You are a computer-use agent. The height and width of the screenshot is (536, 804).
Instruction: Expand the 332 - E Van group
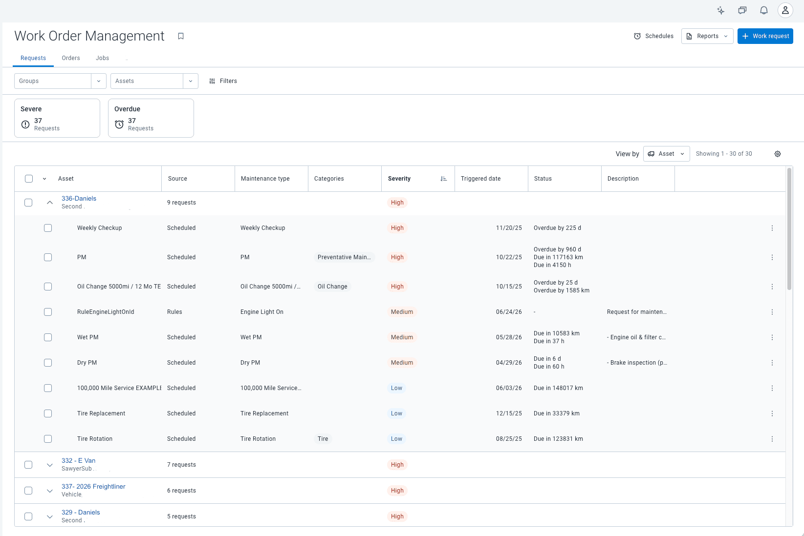[50, 465]
